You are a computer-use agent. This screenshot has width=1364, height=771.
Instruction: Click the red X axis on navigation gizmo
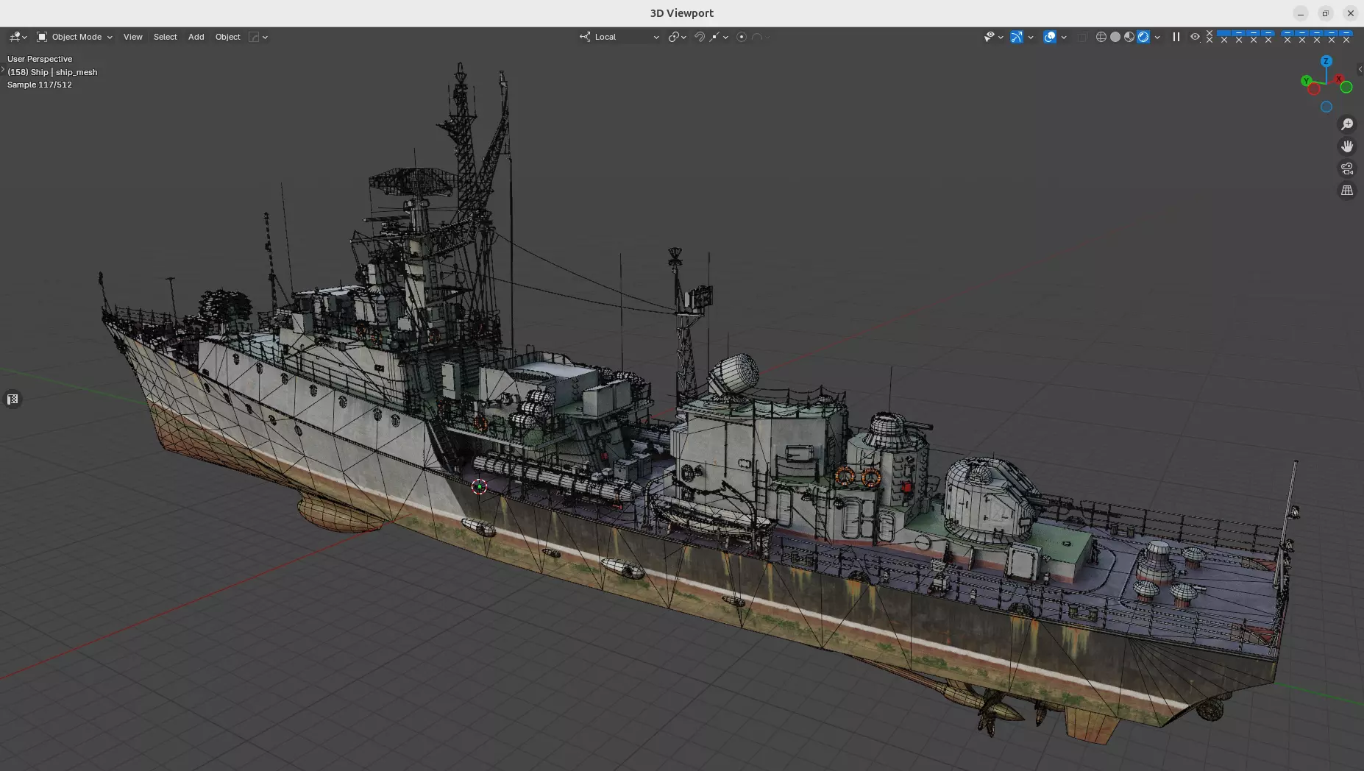tap(1339, 79)
